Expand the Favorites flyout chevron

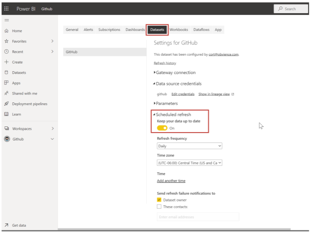click(x=52, y=41)
